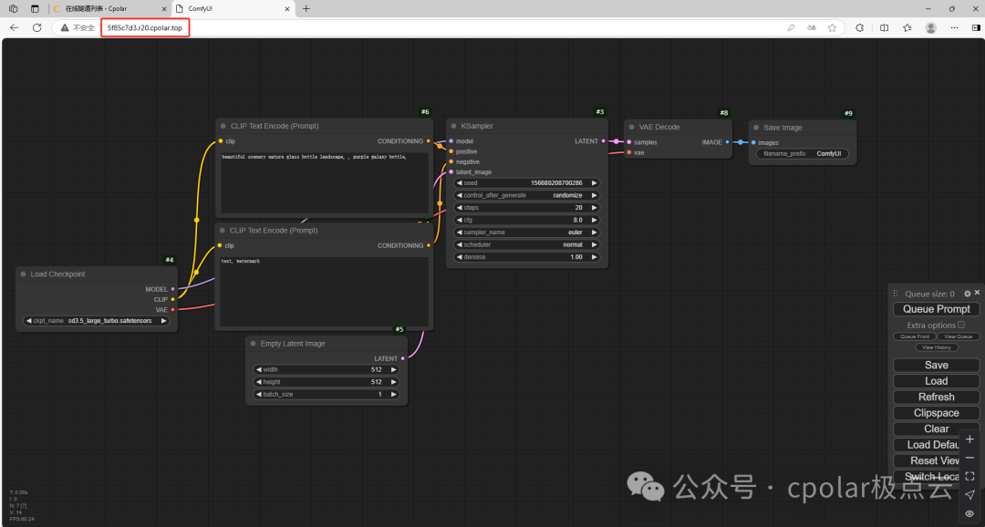Click the browser page refresh icon
Screen dimensions: 985x527
tap(36, 27)
